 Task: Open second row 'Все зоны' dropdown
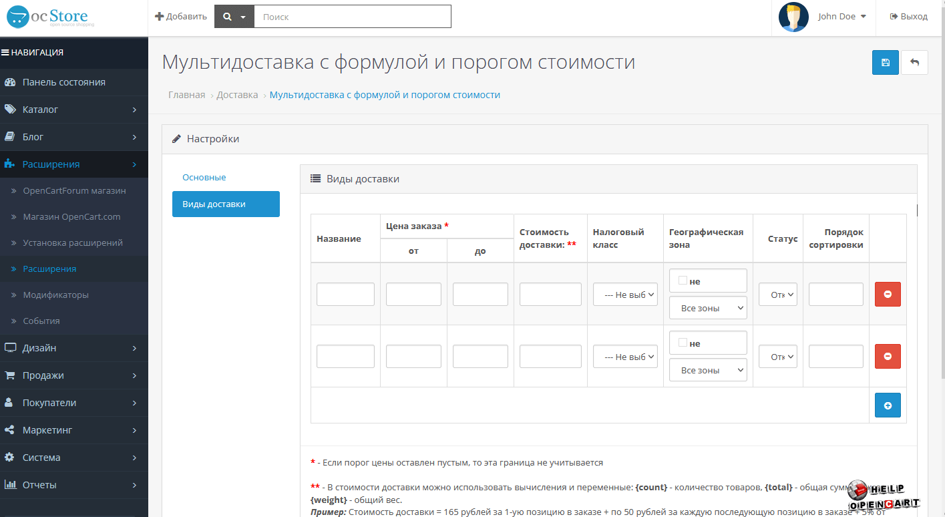coord(708,370)
